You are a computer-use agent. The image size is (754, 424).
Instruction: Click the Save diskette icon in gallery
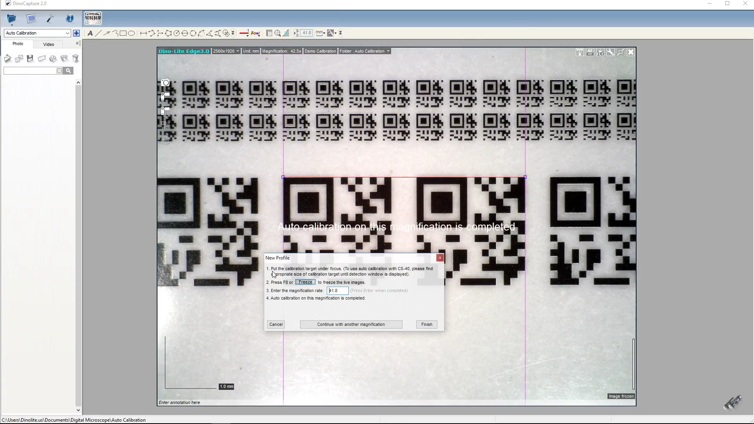coord(30,58)
